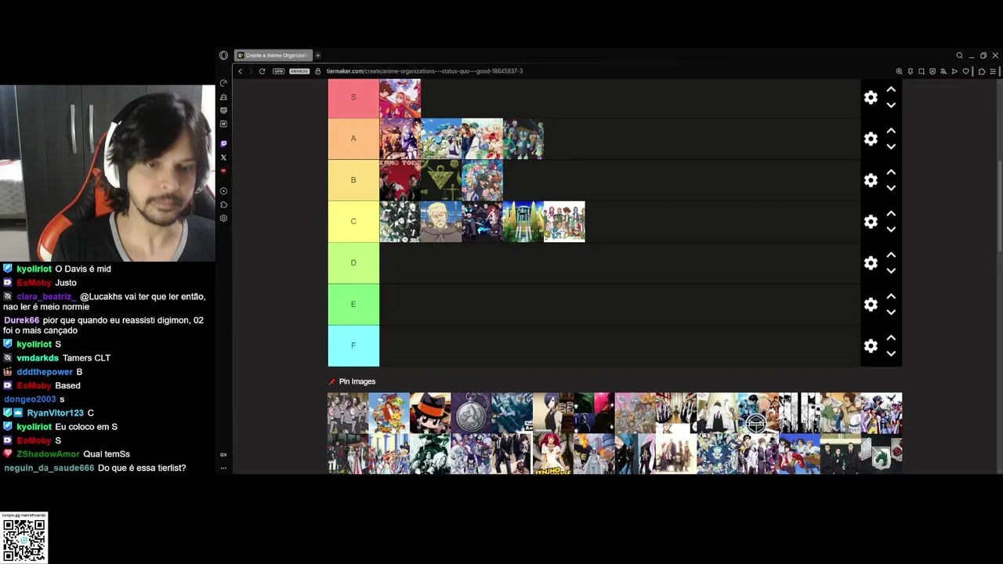The image size is (1003, 564).
Task: Move E tier row up
Action: pos(891,296)
